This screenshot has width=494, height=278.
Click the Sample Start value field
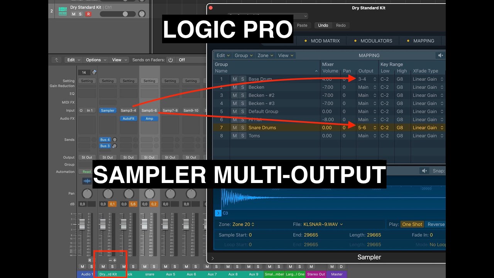(x=250, y=235)
